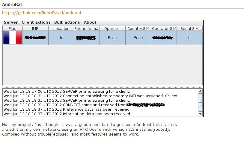
Task: Click log line 'Connection established,temporary IMEI was assigned'
Action: (91, 96)
